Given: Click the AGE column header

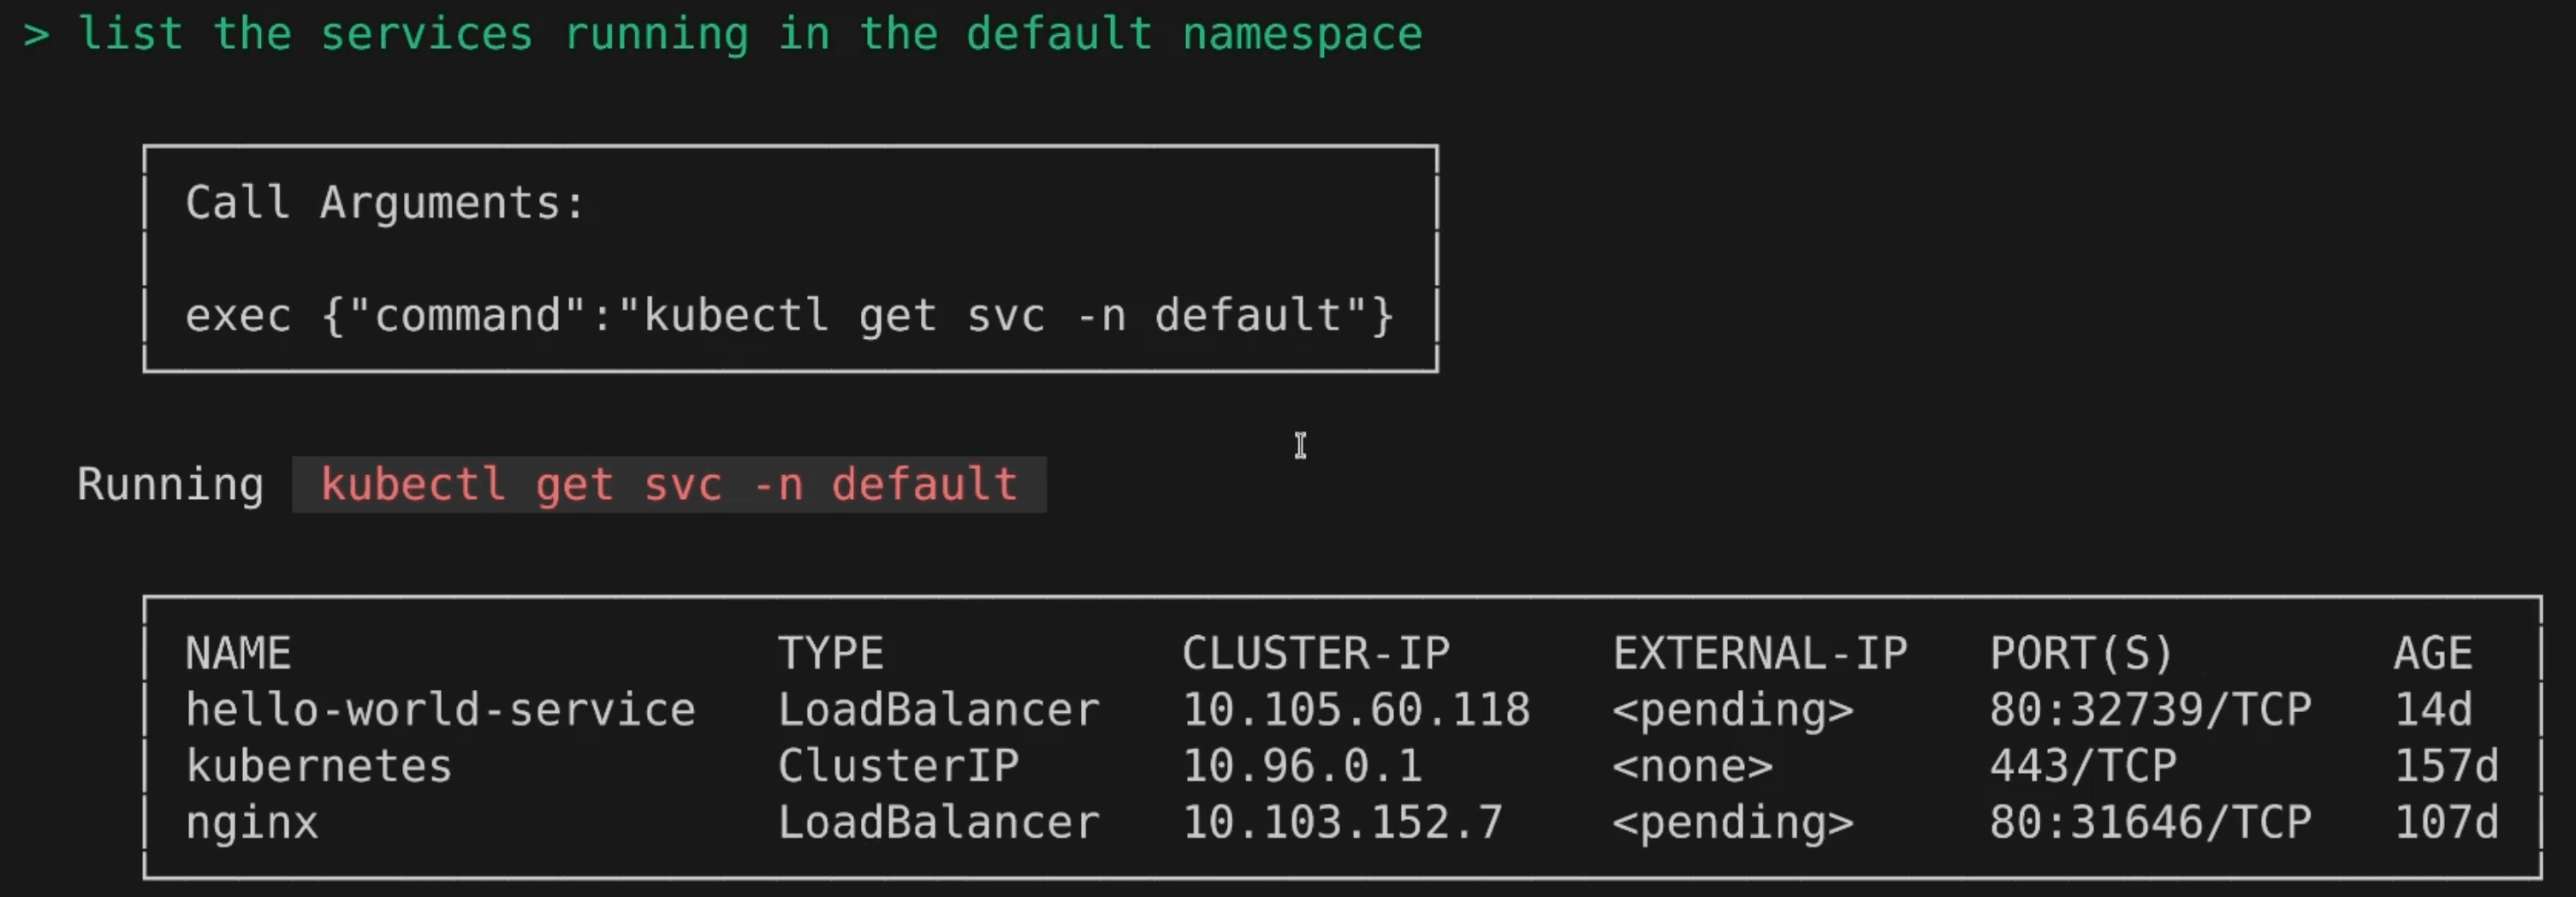Looking at the screenshot, I should pyautogui.click(x=2433, y=654).
